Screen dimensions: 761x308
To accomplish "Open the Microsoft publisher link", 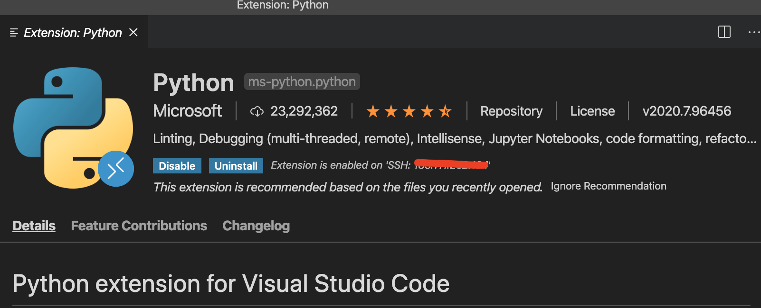I will coord(187,111).
